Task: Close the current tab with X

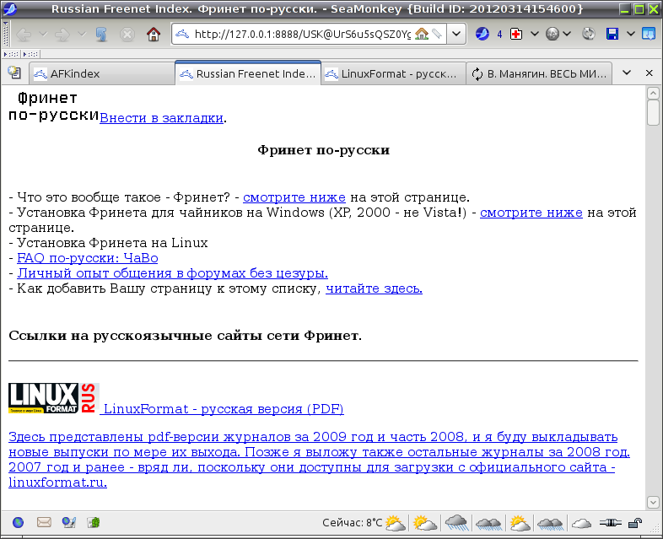Action: (650, 73)
